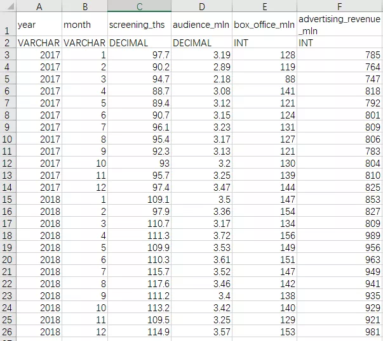Click audience value 3.61
Viewport: 383px width, 341px height.
(x=202, y=259)
